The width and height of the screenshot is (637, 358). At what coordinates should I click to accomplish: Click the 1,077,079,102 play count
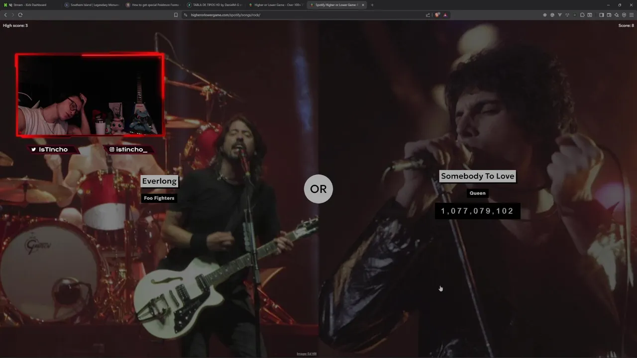[477, 211]
